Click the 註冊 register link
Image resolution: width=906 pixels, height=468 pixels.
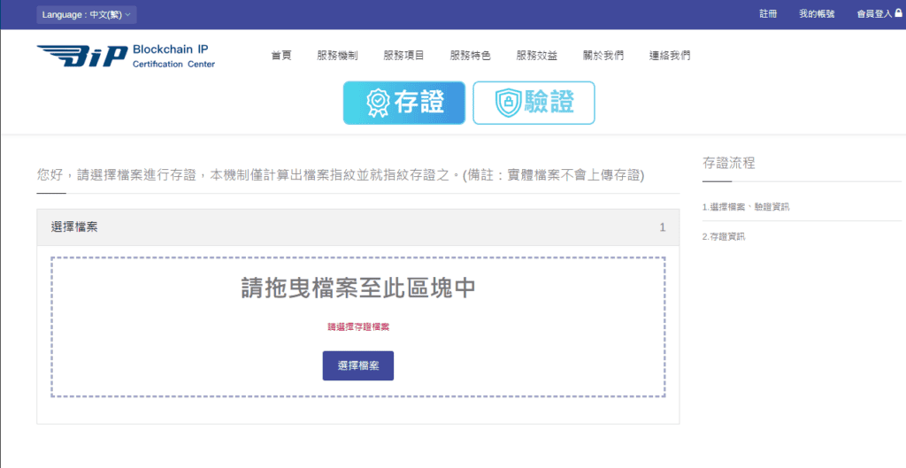768,14
